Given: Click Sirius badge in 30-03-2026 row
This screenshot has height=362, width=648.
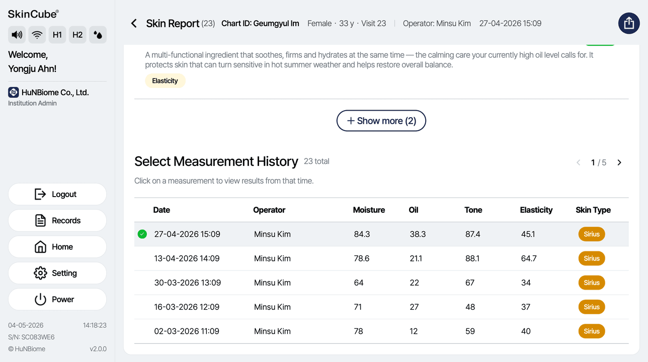Looking at the screenshot, I should [592, 283].
